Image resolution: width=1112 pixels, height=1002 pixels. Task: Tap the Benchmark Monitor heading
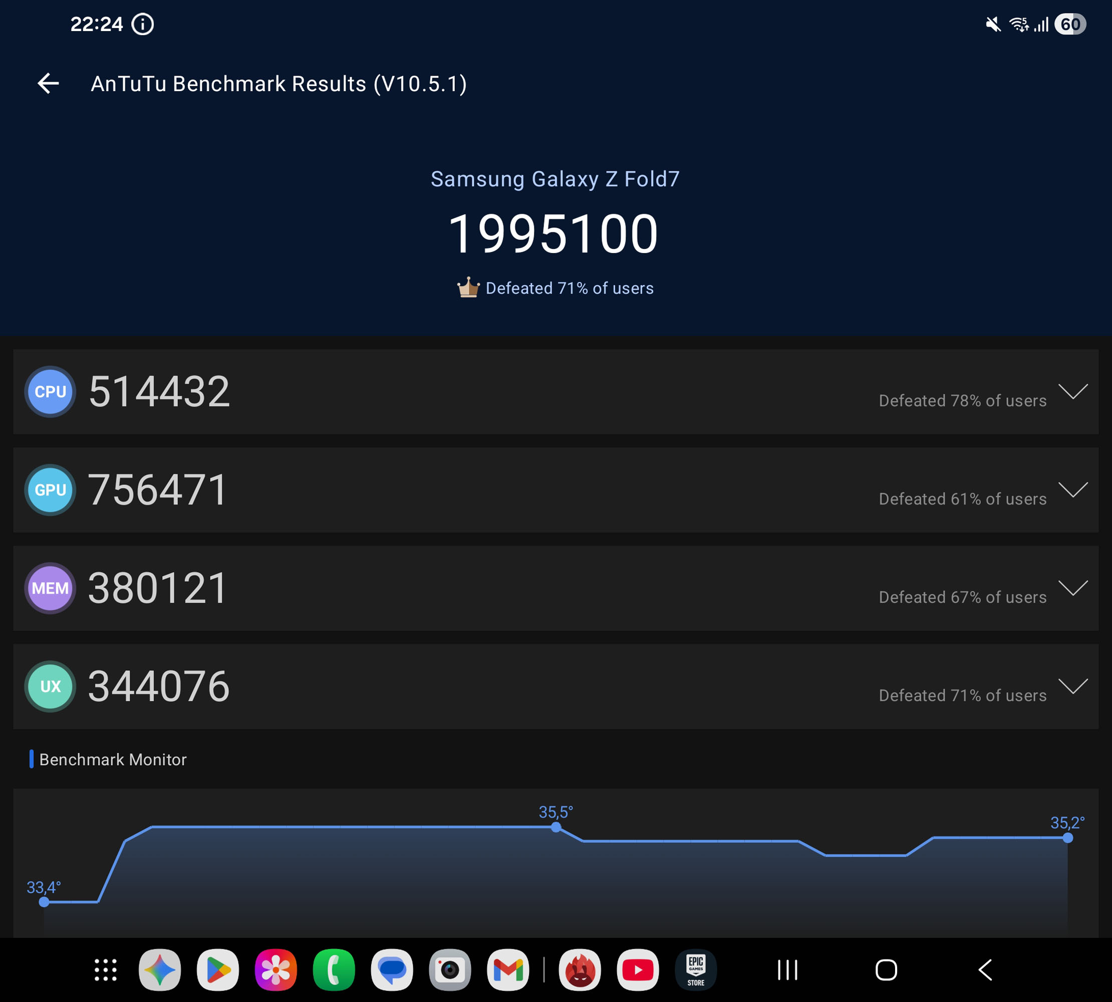coord(113,760)
